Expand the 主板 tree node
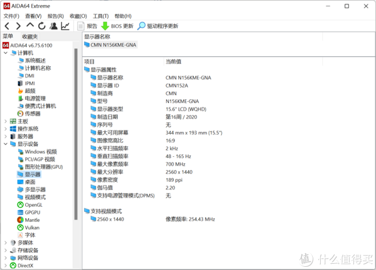Image resolution: width=376 pixels, height=270 pixels. pyautogui.click(x=6, y=121)
